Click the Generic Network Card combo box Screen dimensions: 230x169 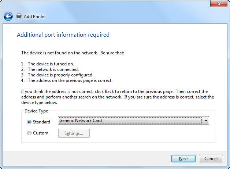tap(130, 121)
